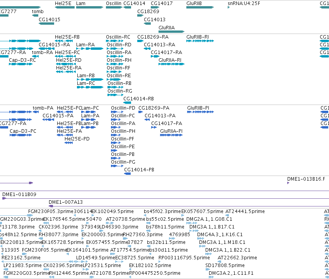The height and width of the screenshot is (279, 329).
Task: Click the GluRIIB gene bar
Action: click(200, 7)
